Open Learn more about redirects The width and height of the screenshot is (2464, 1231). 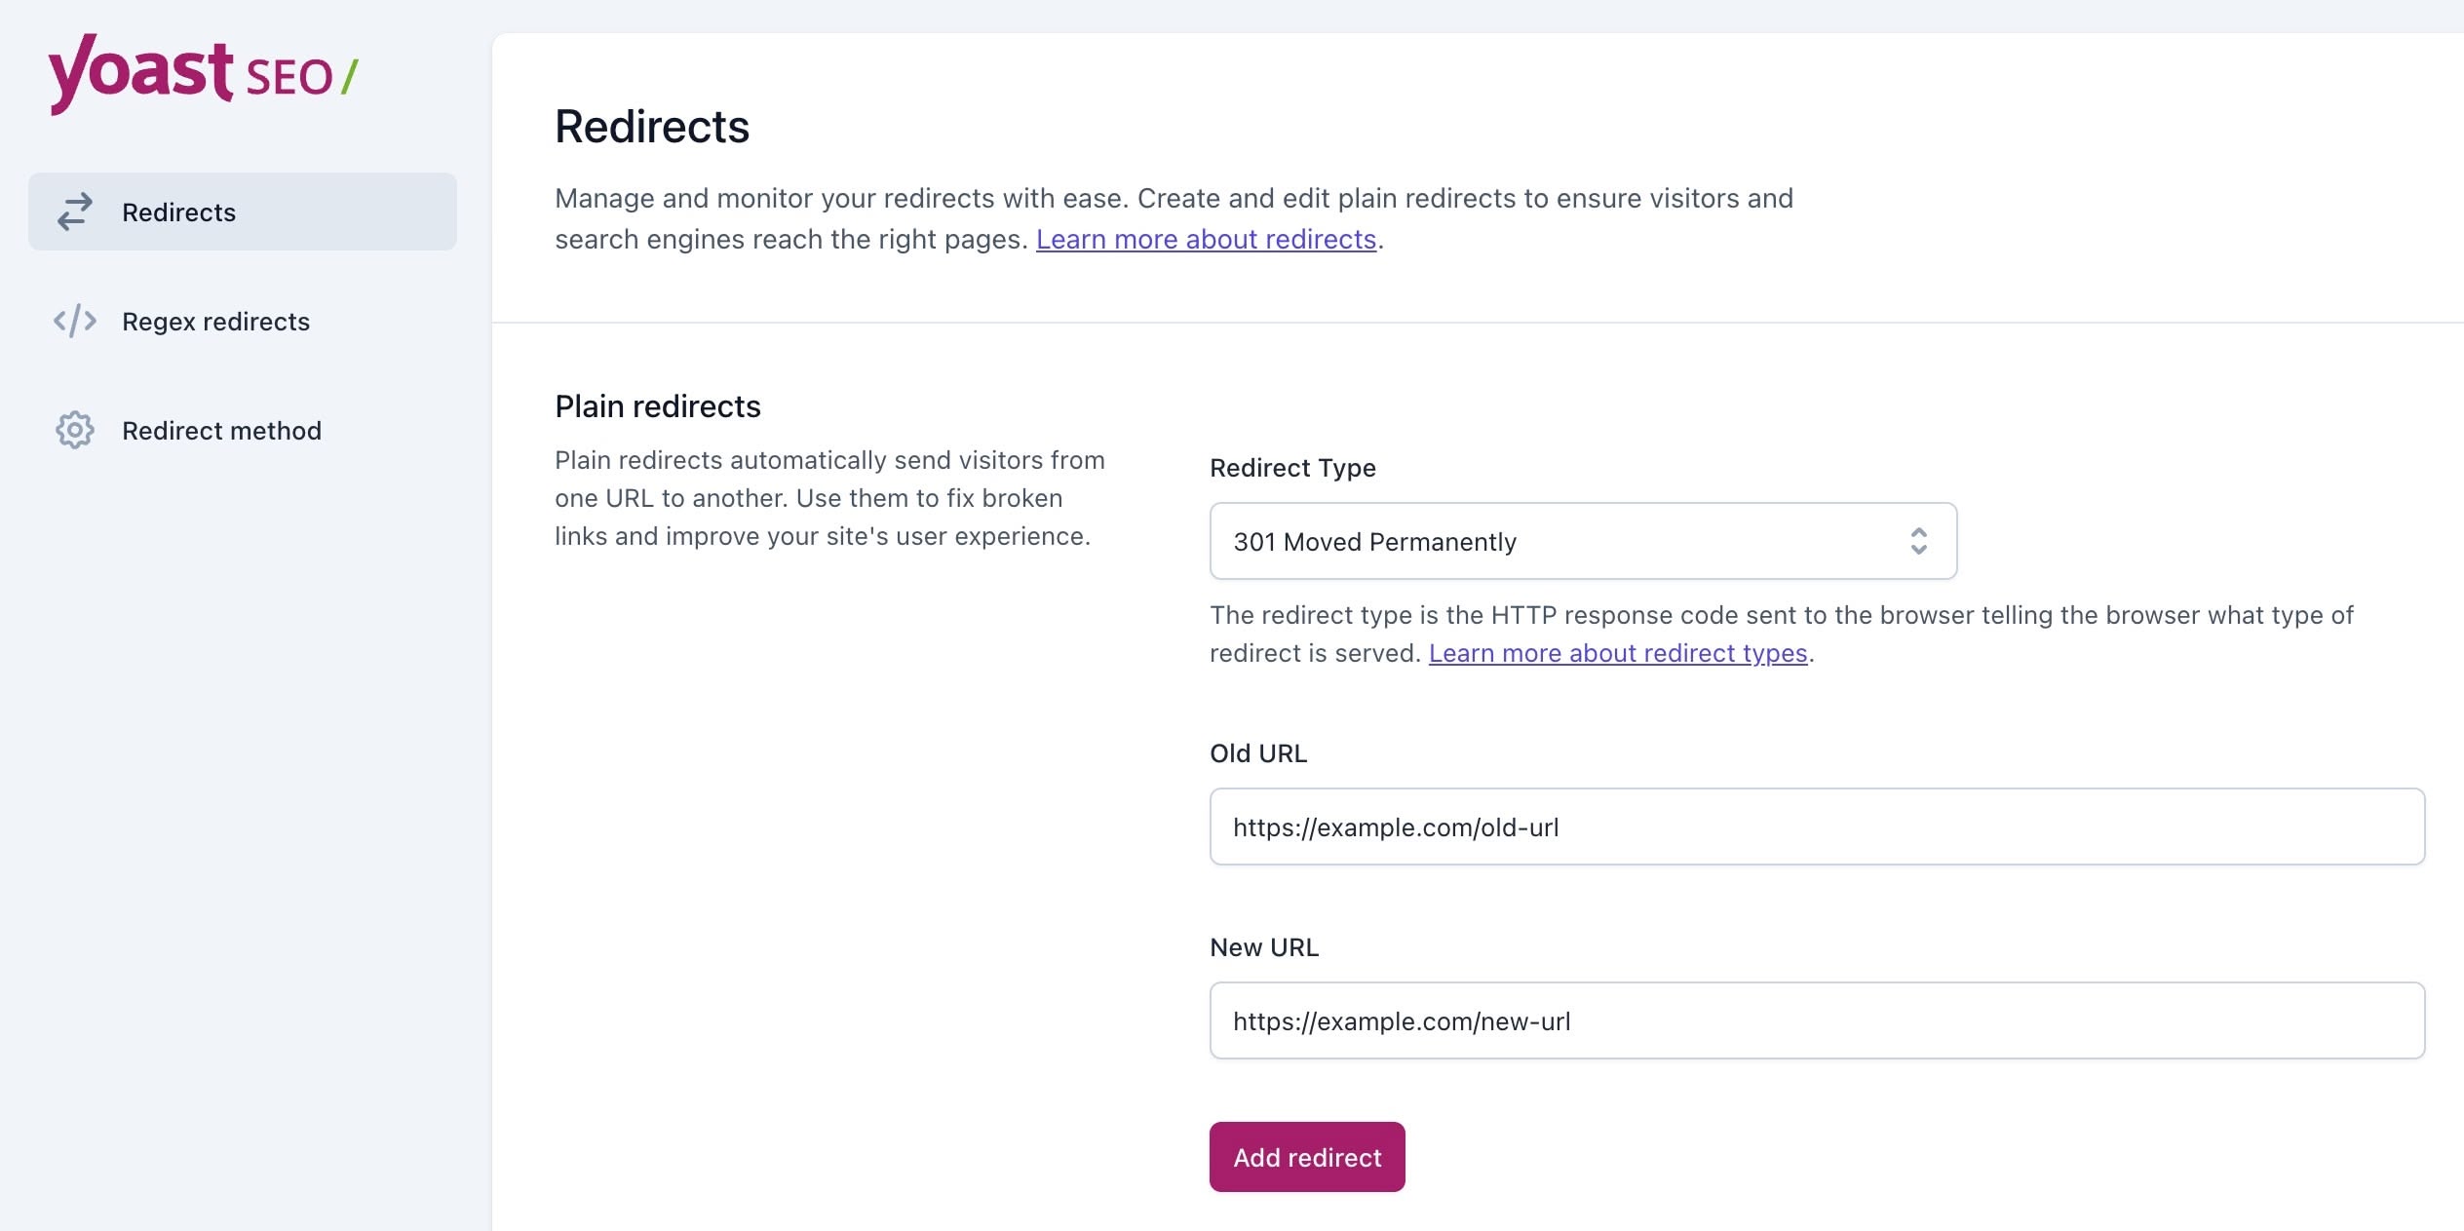1207,239
